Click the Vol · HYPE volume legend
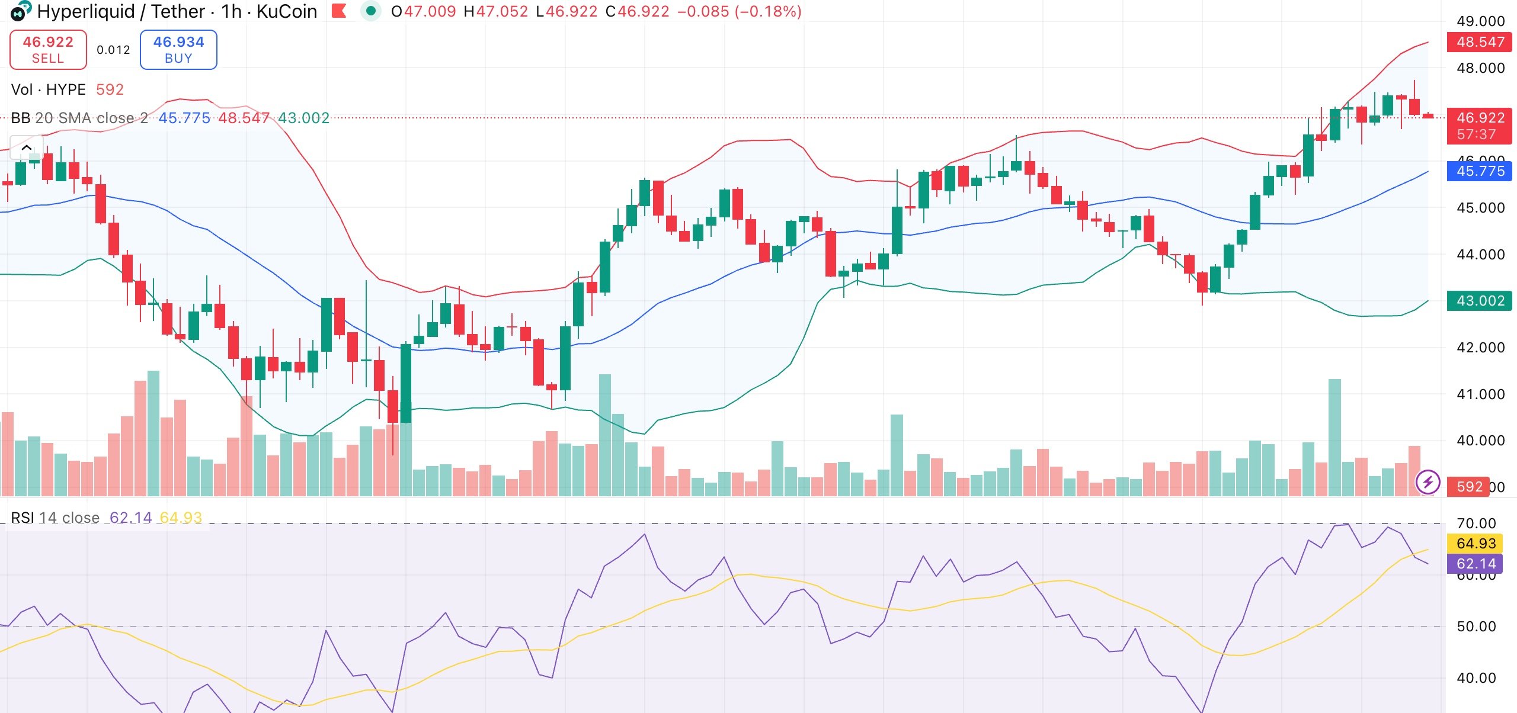This screenshot has width=1517, height=713. pos(49,89)
